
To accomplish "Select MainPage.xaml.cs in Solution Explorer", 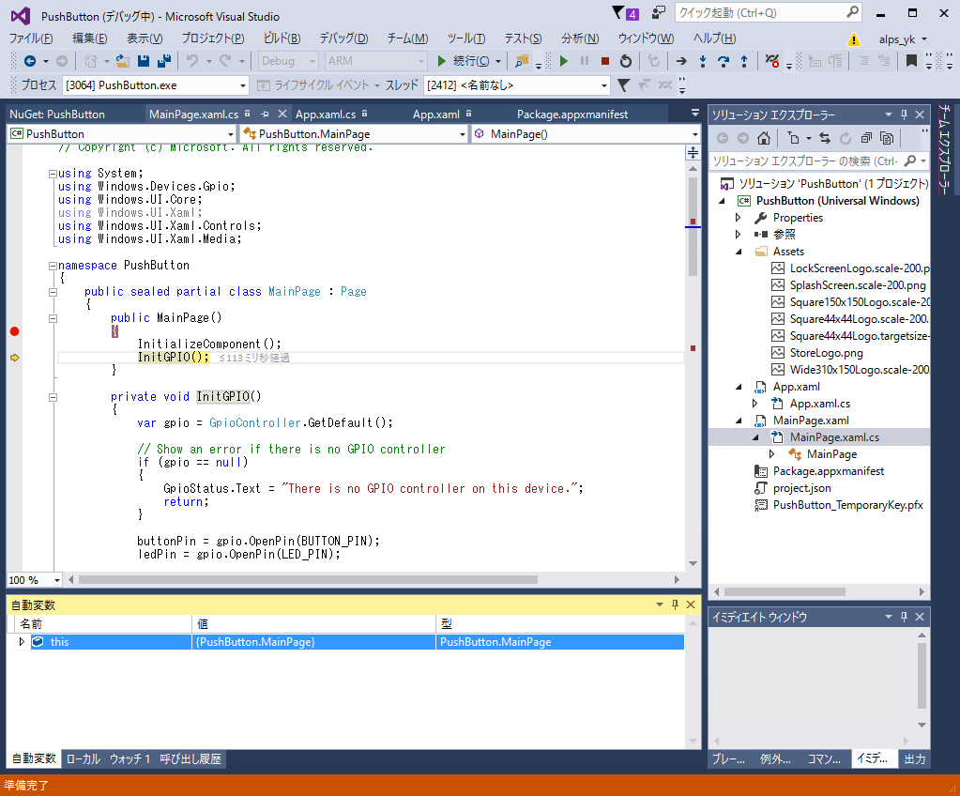I will [x=834, y=437].
